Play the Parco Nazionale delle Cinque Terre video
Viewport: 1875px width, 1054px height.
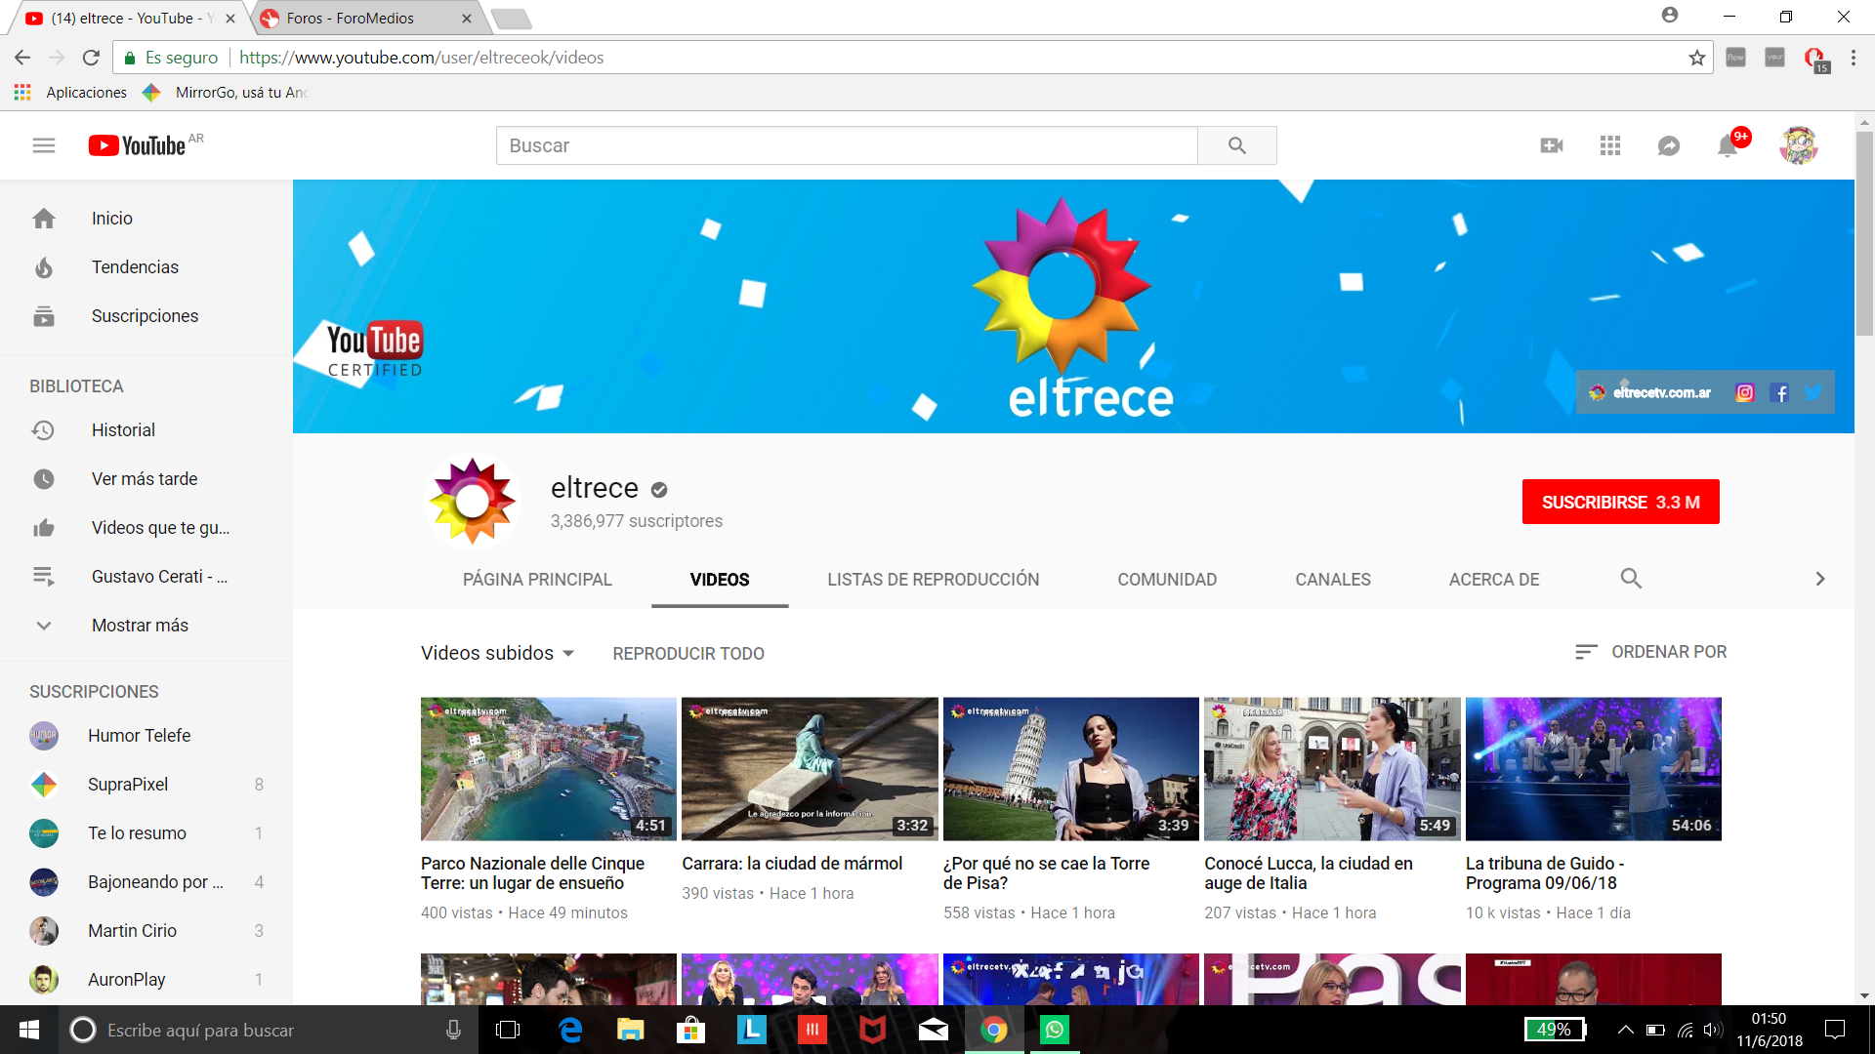click(549, 769)
